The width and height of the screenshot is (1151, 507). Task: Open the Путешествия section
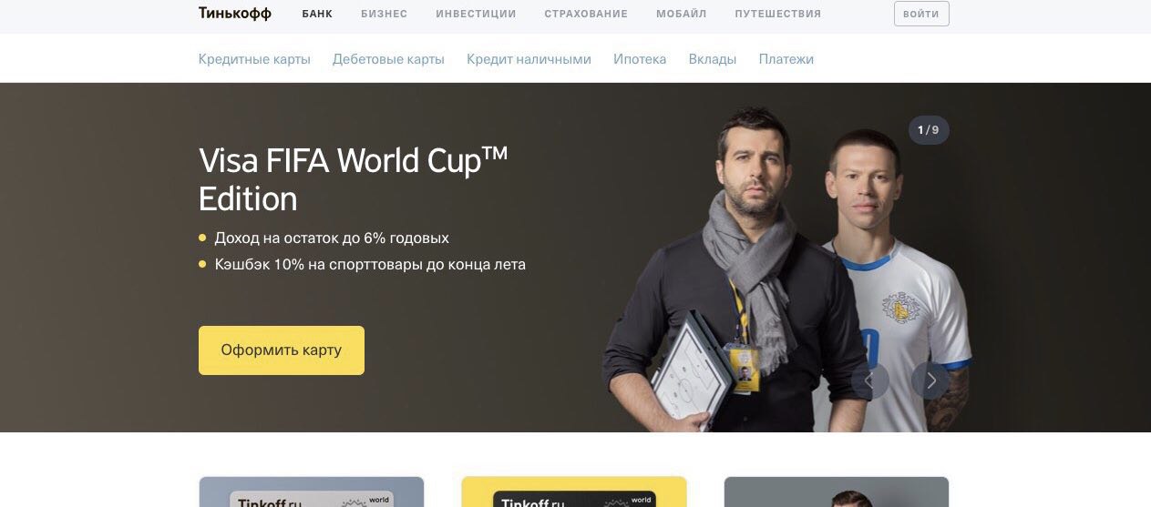click(777, 14)
